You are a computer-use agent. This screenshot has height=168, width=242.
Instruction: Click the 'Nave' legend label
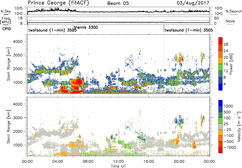(x=230, y=21)
